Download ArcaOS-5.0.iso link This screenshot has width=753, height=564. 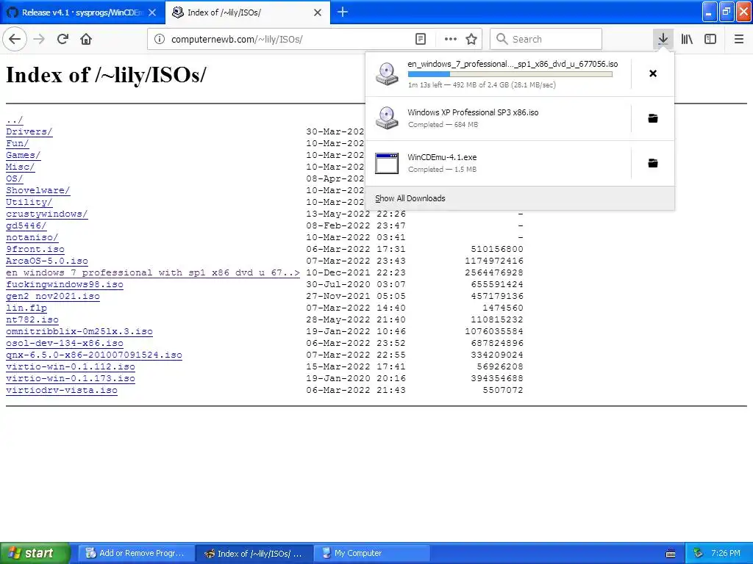tap(46, 261)
